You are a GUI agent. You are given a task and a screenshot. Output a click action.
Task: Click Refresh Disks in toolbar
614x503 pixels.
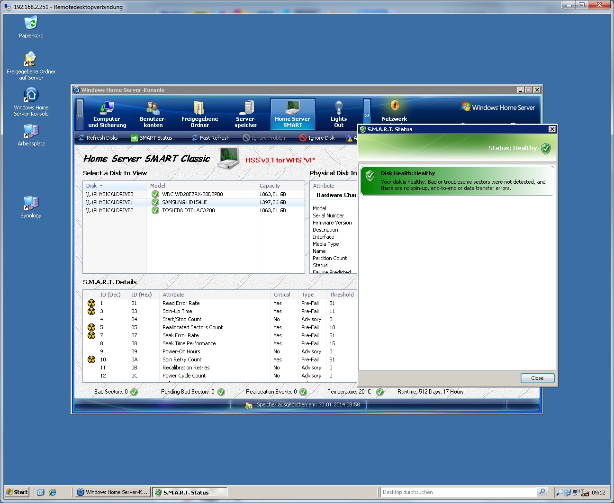(x=98, y=138)
